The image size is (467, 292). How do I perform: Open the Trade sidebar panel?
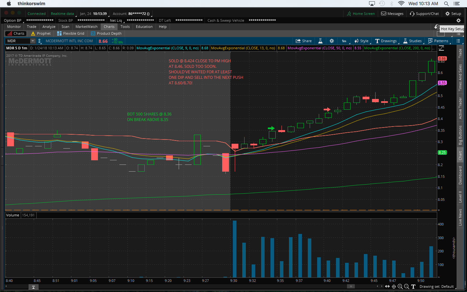click(x=460, y=53)
